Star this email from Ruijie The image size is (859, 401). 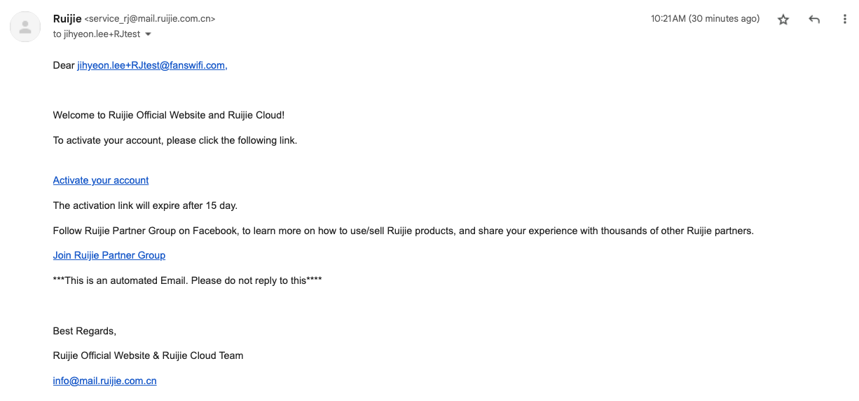pyautogui.click(x=783, y=20)
